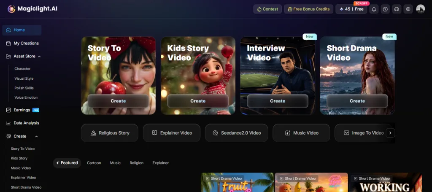Choose the Seedance2.0 Video button
The height and width of the screenshot is (192, 432).
pyautogui.click(x=237, y=133)
